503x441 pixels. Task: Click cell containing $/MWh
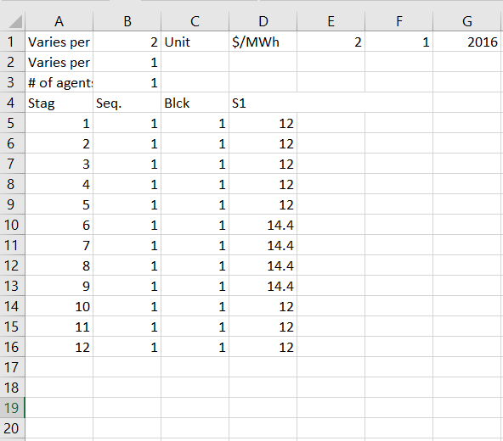pyautogui.click(x=263, y=42)
